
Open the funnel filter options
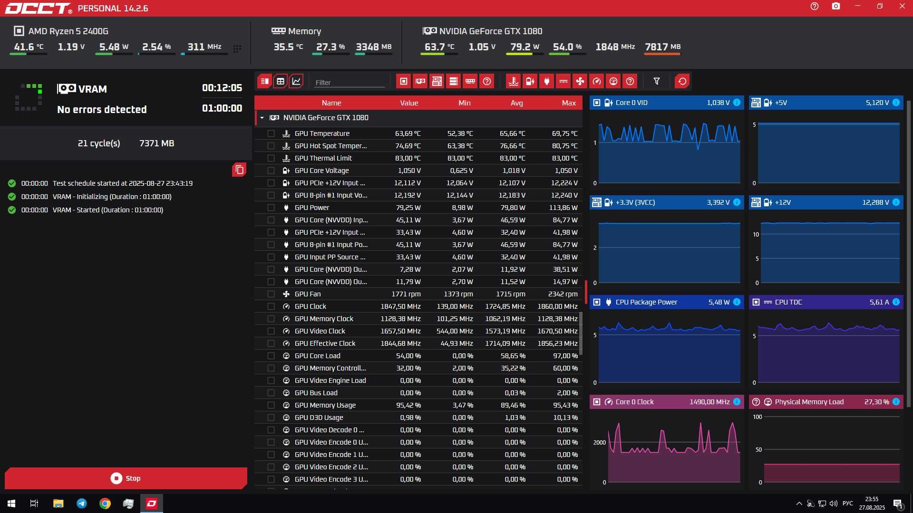coord(657,81)
